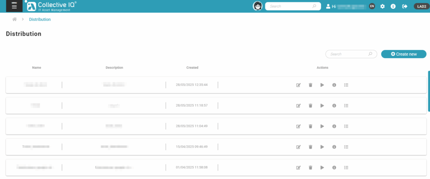Open settings via the gear icon
430x179 pixels.
pos(383,6)
